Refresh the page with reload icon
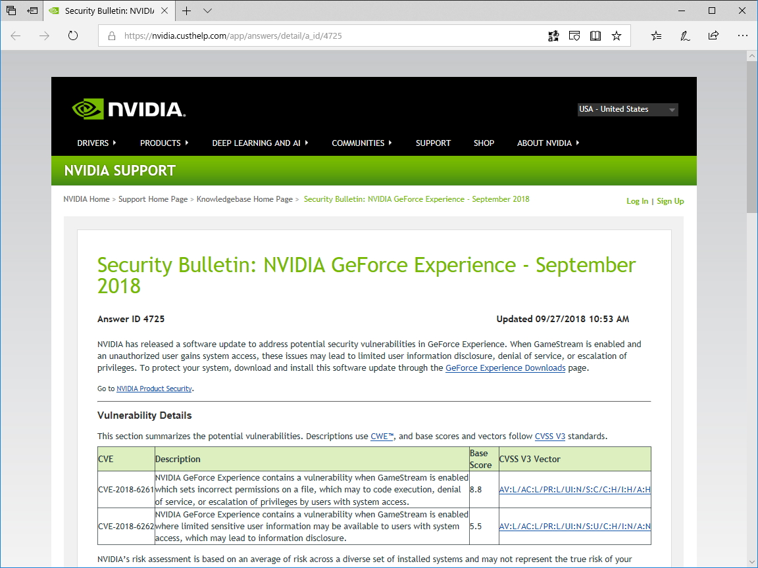 pyautogui.click(x=73, y=35)
